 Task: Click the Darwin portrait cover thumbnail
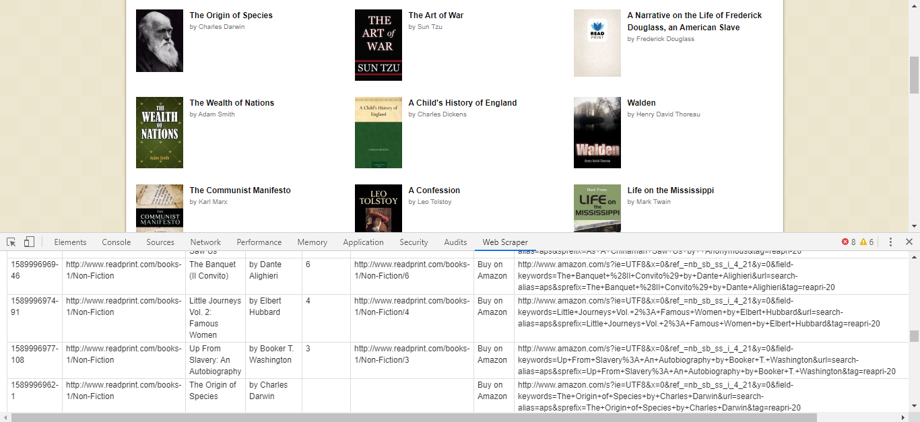(x=160, y=40)
